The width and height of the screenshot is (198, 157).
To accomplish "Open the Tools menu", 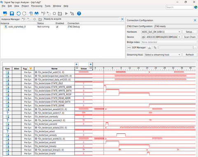I will [x=48, y=6].
